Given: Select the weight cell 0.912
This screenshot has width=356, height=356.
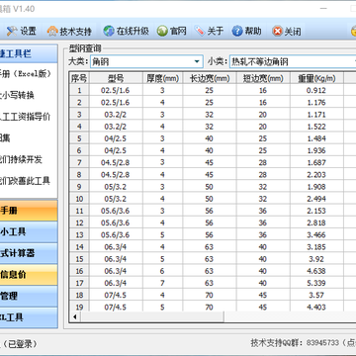Looking at the screenshot, I should coord(316,91).
